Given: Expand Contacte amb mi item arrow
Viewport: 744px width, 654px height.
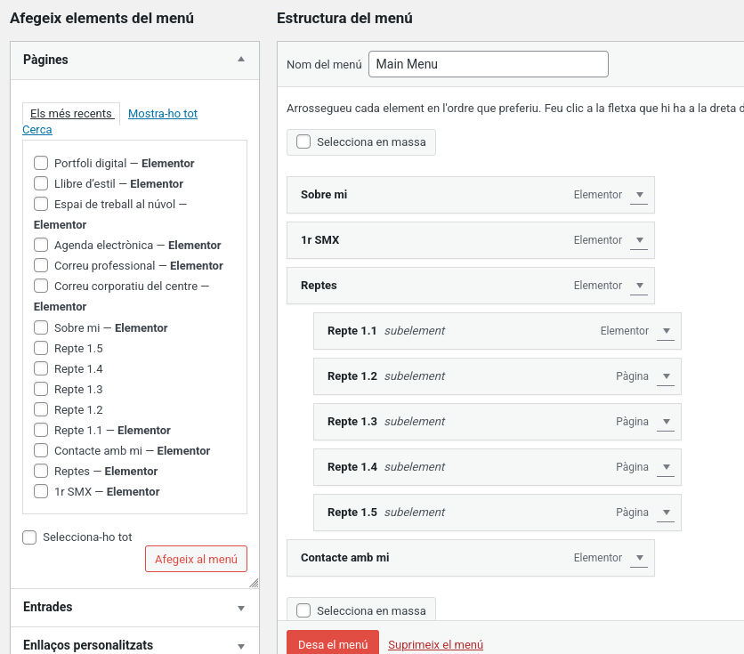Looking at the screenshot, I should pyautogui.click(x=638, y=558).
